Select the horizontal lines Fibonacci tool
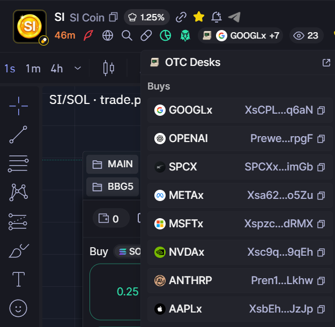335x327 pixels. click(x=18, y=163)
